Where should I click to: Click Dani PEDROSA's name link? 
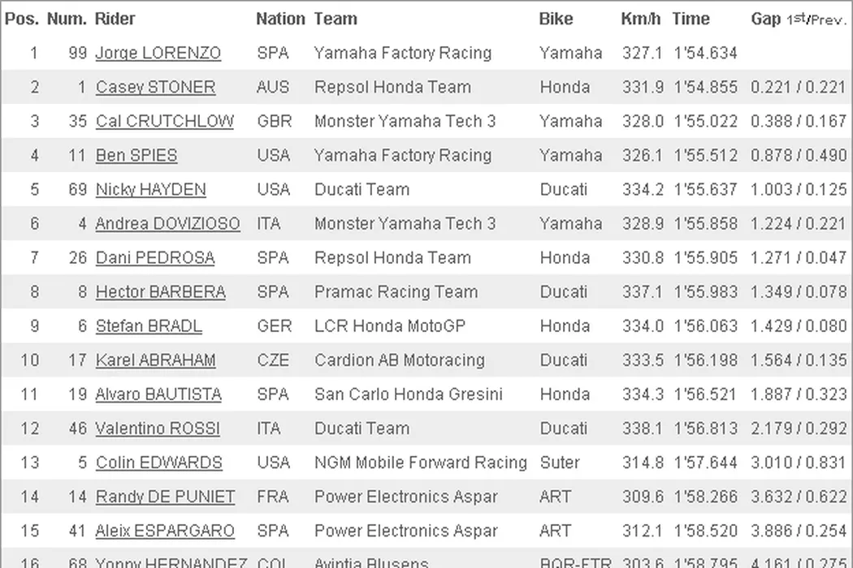pyautogui.click(x=154, y=258)
